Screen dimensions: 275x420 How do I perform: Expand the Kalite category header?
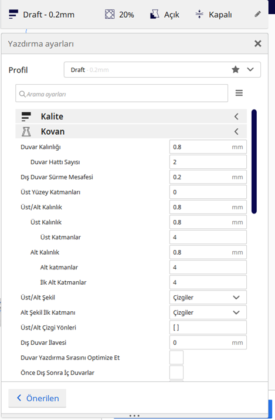click(x=131, y=116)
